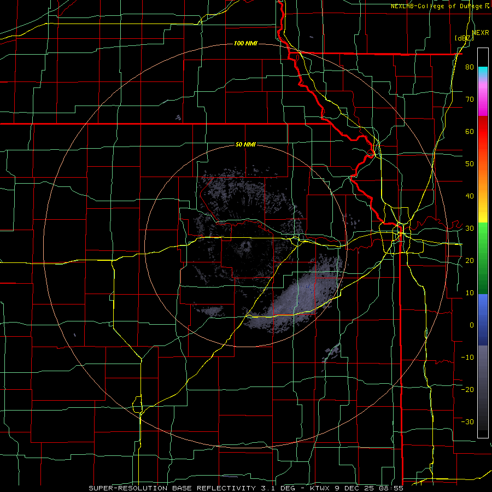Click the green segment of the reflectivity color bar
This screenshot has height=492, width=492.
coord(483,258)
